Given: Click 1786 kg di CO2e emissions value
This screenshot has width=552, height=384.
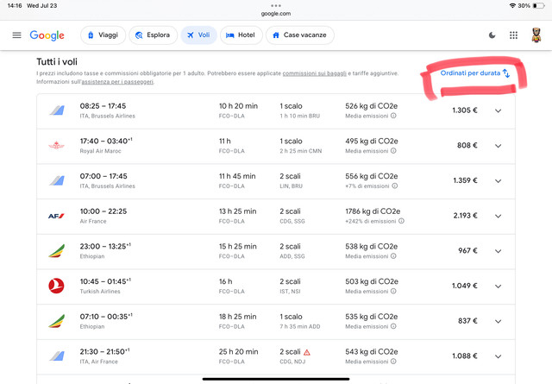Looking at the screenshot, I should (x=373, y=211).
